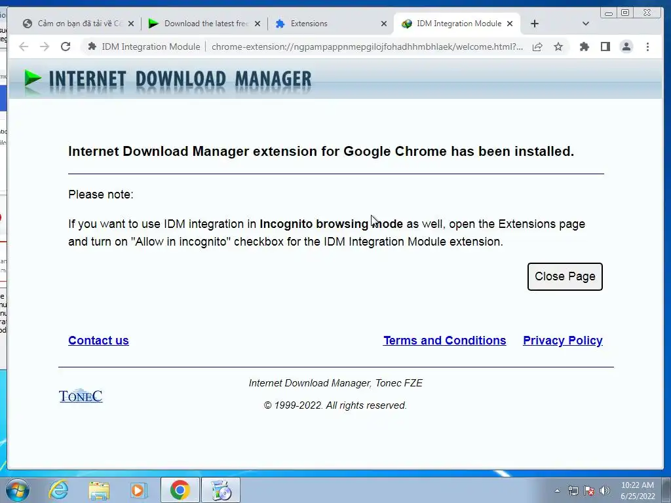This screenshot has width=671, height=503.
Task: Open Chrome three-dot menu
Action: pos(647,47)
